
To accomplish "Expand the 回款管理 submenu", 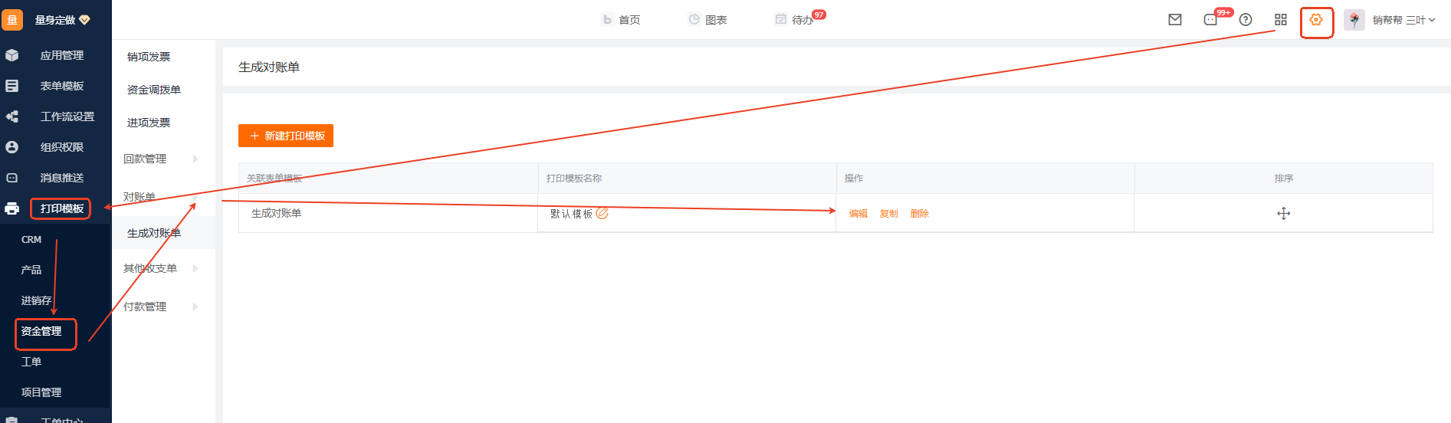I will (x=161, y=159).
